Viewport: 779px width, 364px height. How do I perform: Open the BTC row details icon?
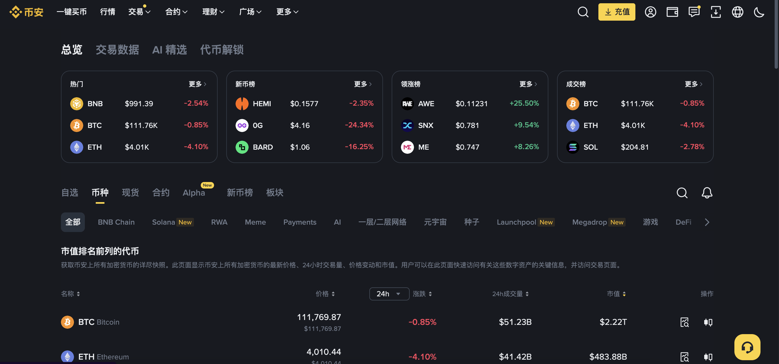pyautogui.click(x=684, y=322)
